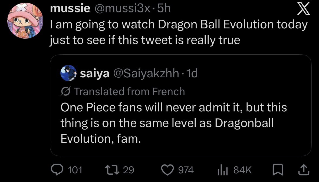Screen dimensions: 319x182
Task: Click the 974 likes count
Action: [186, 170]
